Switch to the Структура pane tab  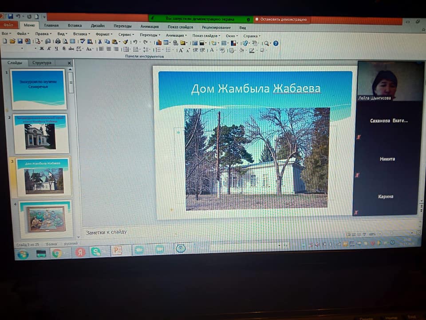click(42, 63)
